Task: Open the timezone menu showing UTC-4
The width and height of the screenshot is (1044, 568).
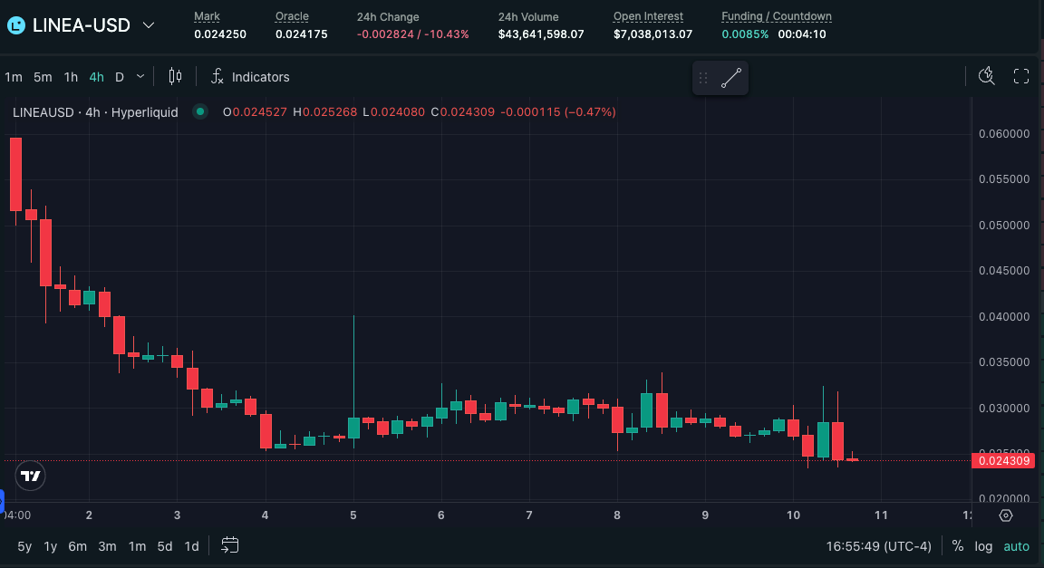Action: tap(878, 546)
